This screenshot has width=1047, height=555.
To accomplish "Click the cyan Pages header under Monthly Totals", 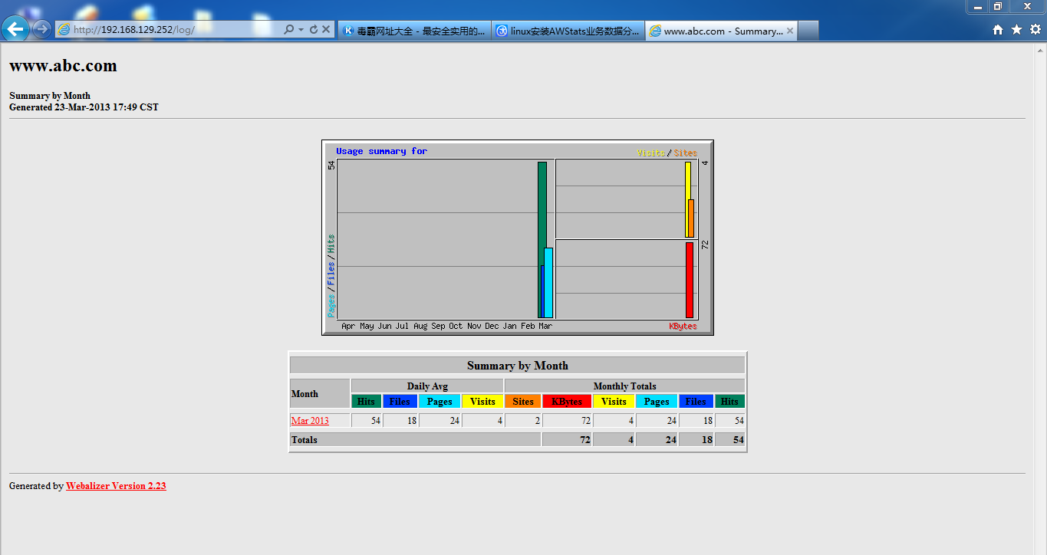I will 657,401.
